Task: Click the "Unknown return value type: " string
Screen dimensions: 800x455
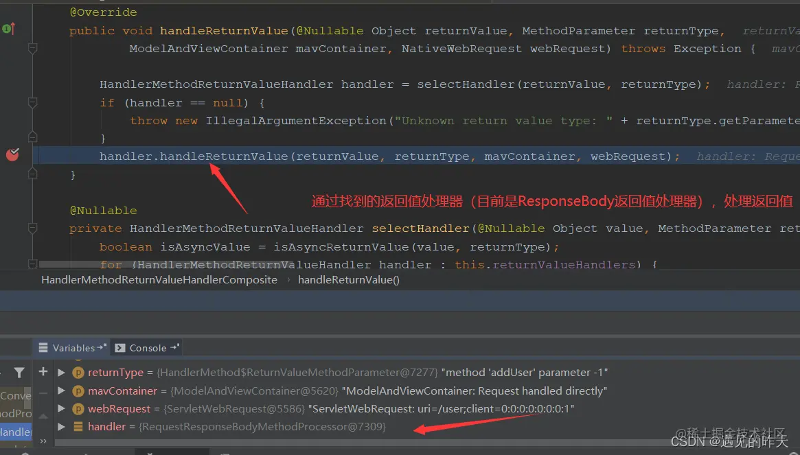Action: tap(503, 121)
